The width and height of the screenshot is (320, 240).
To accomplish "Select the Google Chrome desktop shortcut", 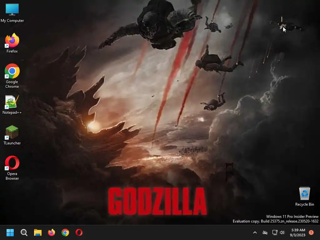I will point(12,76).
